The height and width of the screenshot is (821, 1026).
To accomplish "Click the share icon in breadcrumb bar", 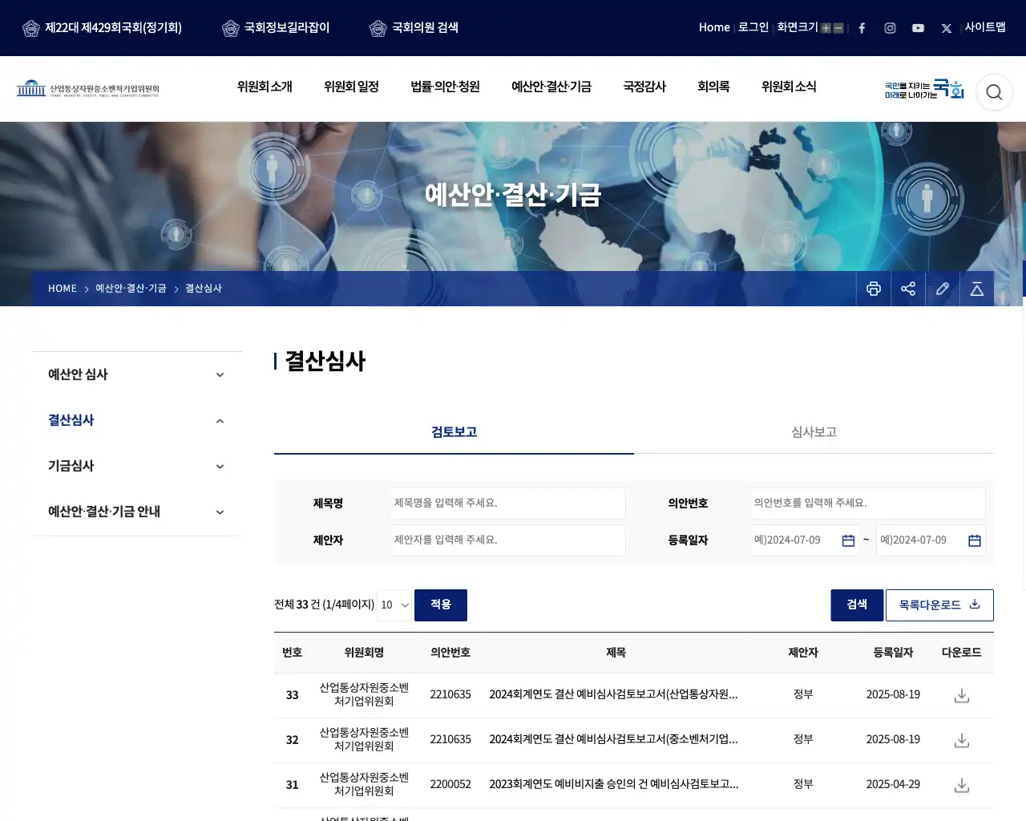I will tap(908, 289).
